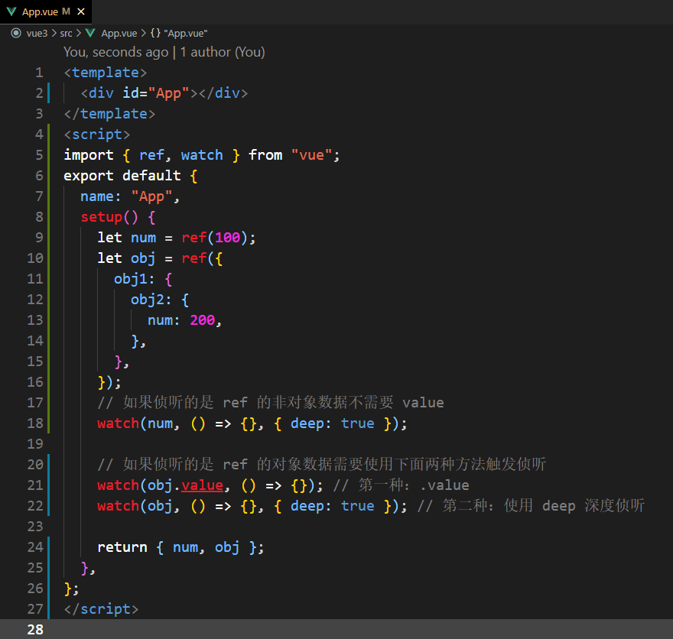Select the App.vue tab
This screenshot has height=639, width=673.
pos(46,11)
